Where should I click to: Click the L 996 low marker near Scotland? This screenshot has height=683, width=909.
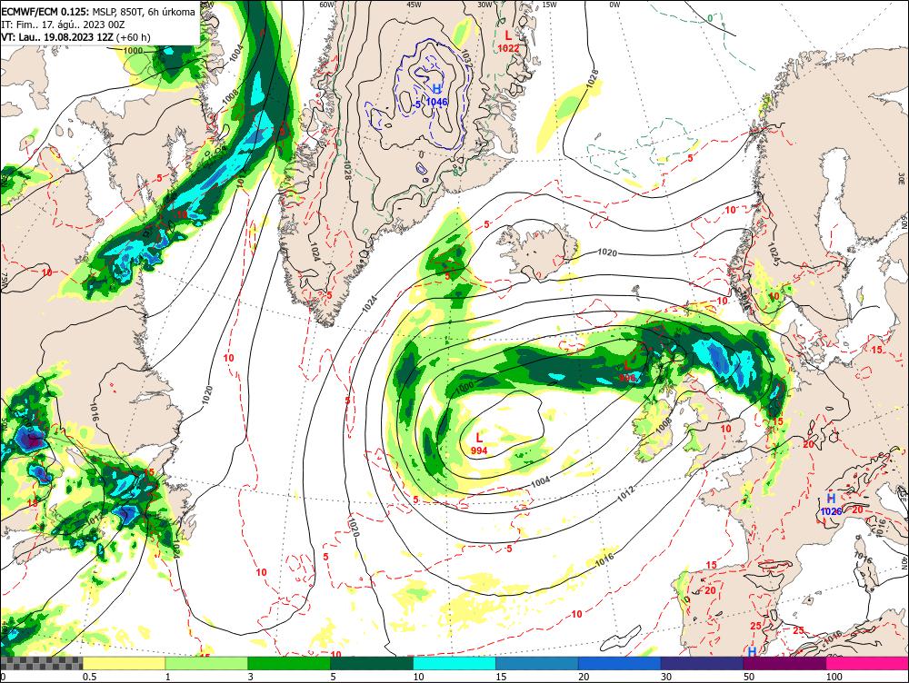coord(627,371)
